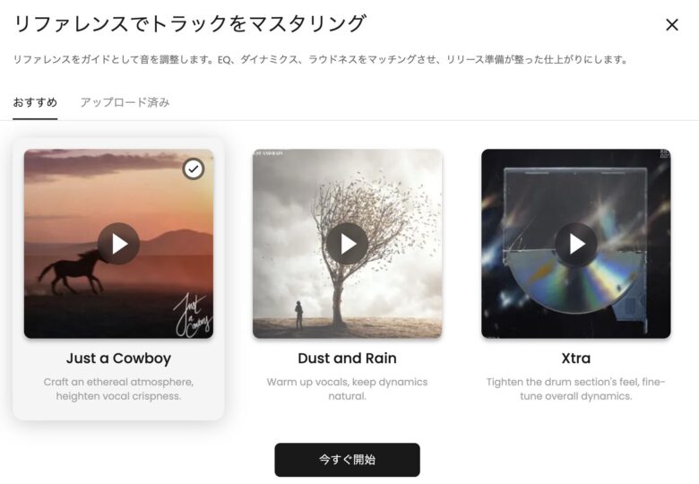
Task: Play the Xtra reference preview
Action: [x=576, y=244]
